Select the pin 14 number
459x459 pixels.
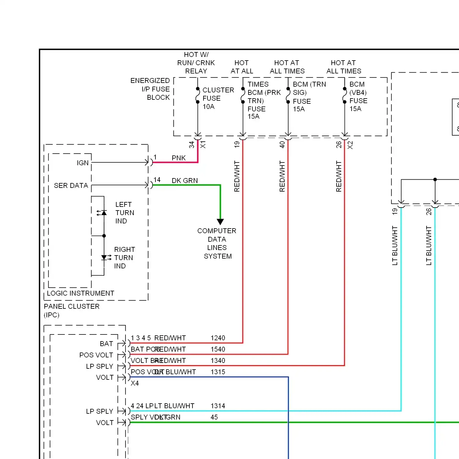click(x=157, y=180)
